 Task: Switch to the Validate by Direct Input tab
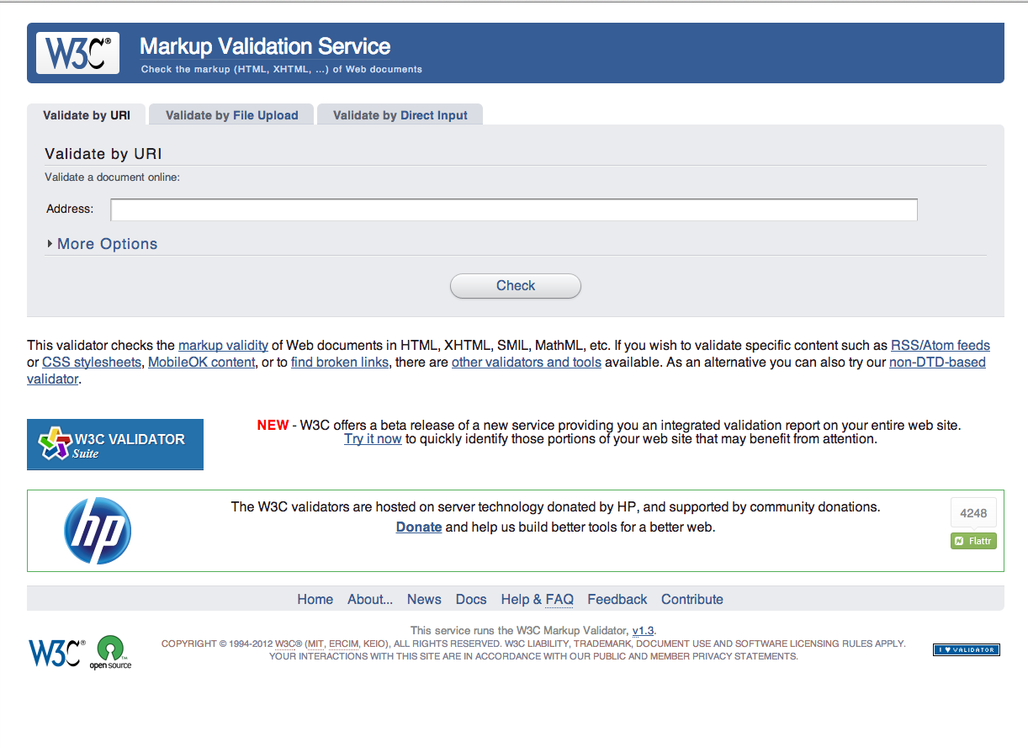[400, 114]
